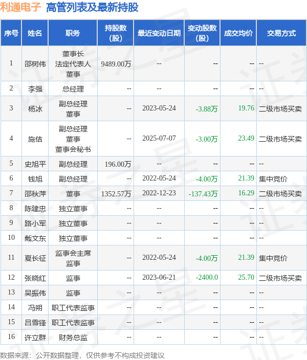Viewport: 307px width, 360px height.
Task: Click the date 2023-06-21
Action: 159,277
